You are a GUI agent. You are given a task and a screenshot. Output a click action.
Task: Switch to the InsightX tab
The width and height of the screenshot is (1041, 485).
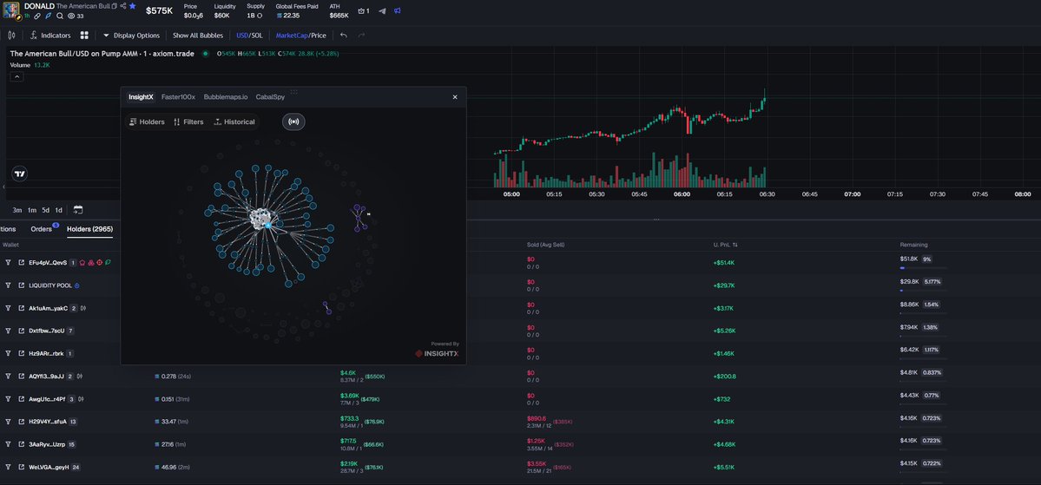click(x=141, y=97)
